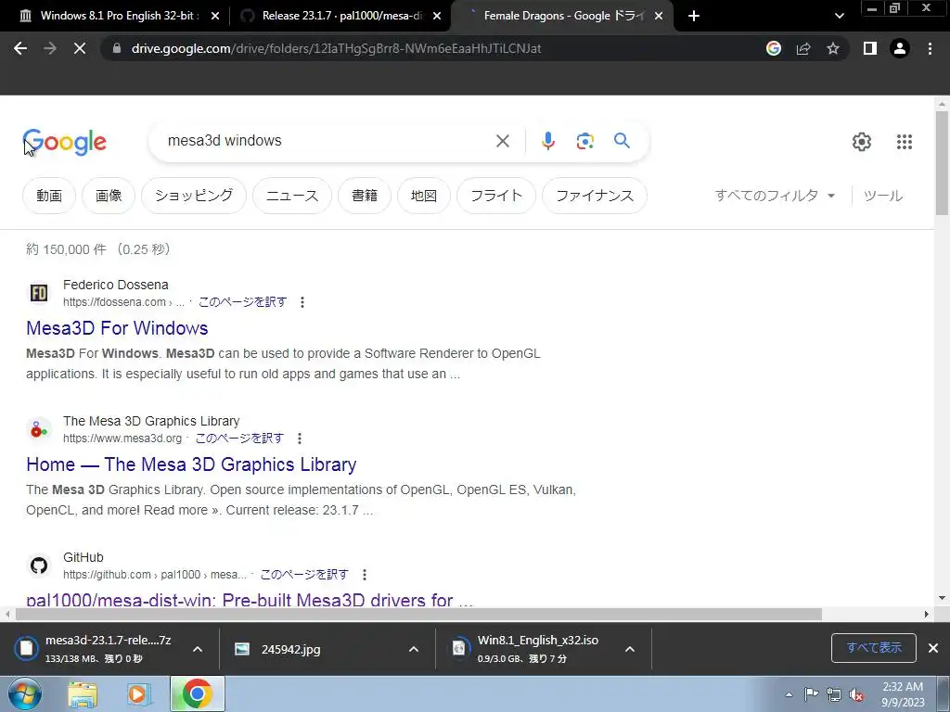Click the mesa3d windows search field

click(327, 141)
